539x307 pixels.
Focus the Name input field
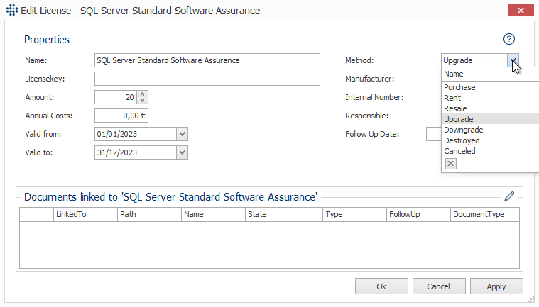[207, 60]
